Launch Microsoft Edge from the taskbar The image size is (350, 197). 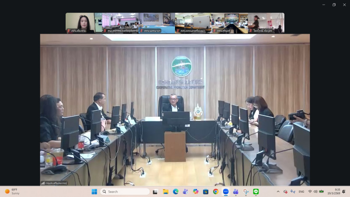(x=175, y=192)
